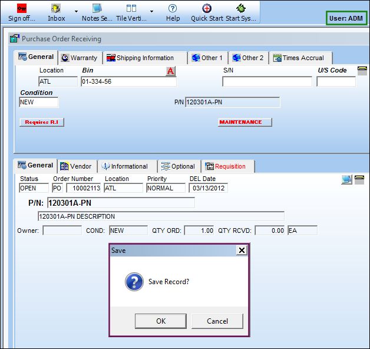Open the Inbox toolbar icon
Screen dimensions: 370x349
56,8
